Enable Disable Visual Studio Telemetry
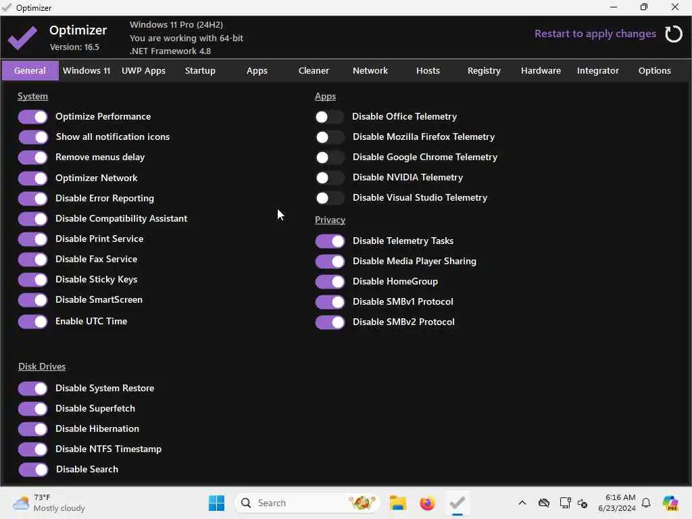692x519 pixels. [330, 198]
